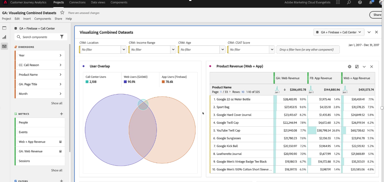The image size is (384, 182).
Task: Open the top Components tab
Action: pos(119,3)
